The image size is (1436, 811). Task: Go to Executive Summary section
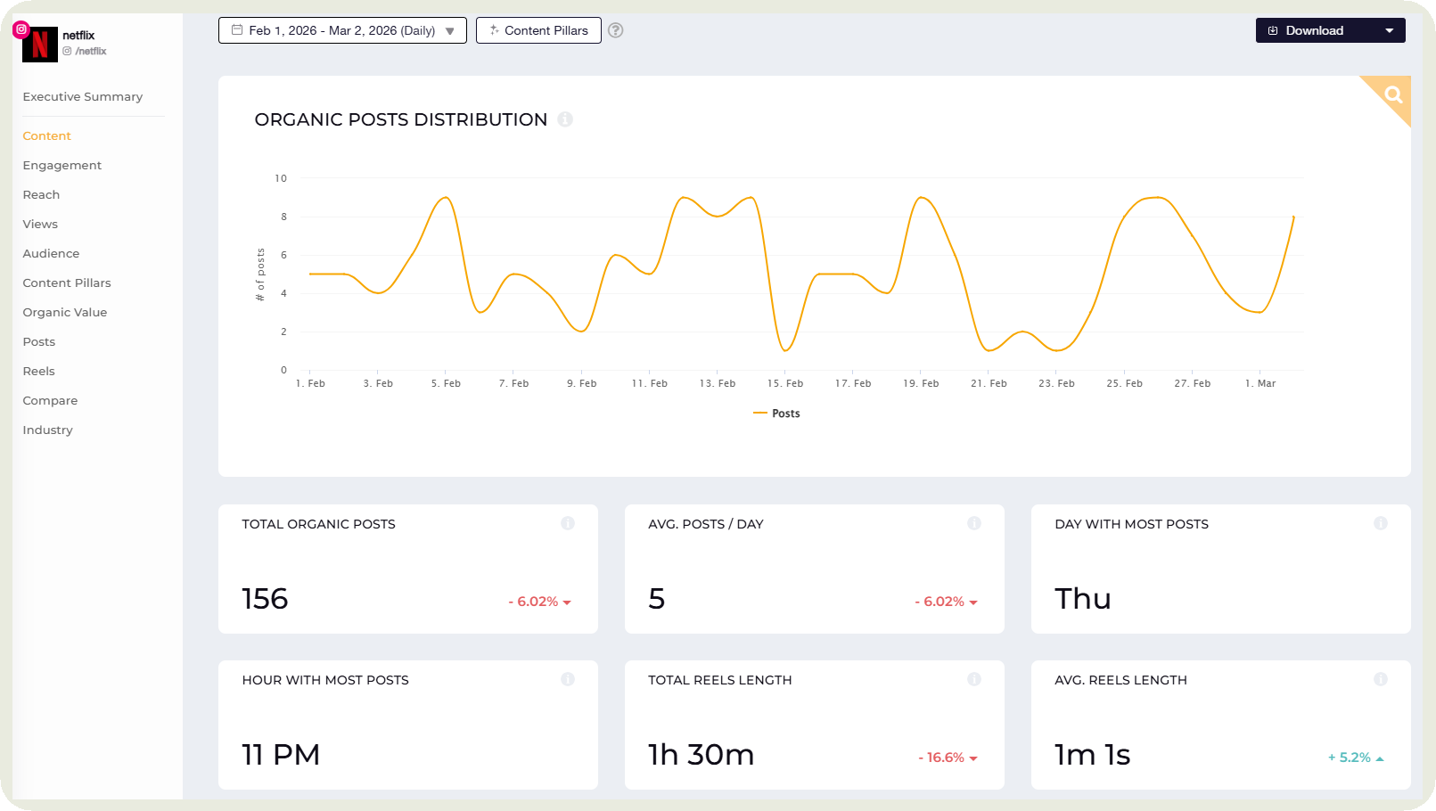(83, 96)
